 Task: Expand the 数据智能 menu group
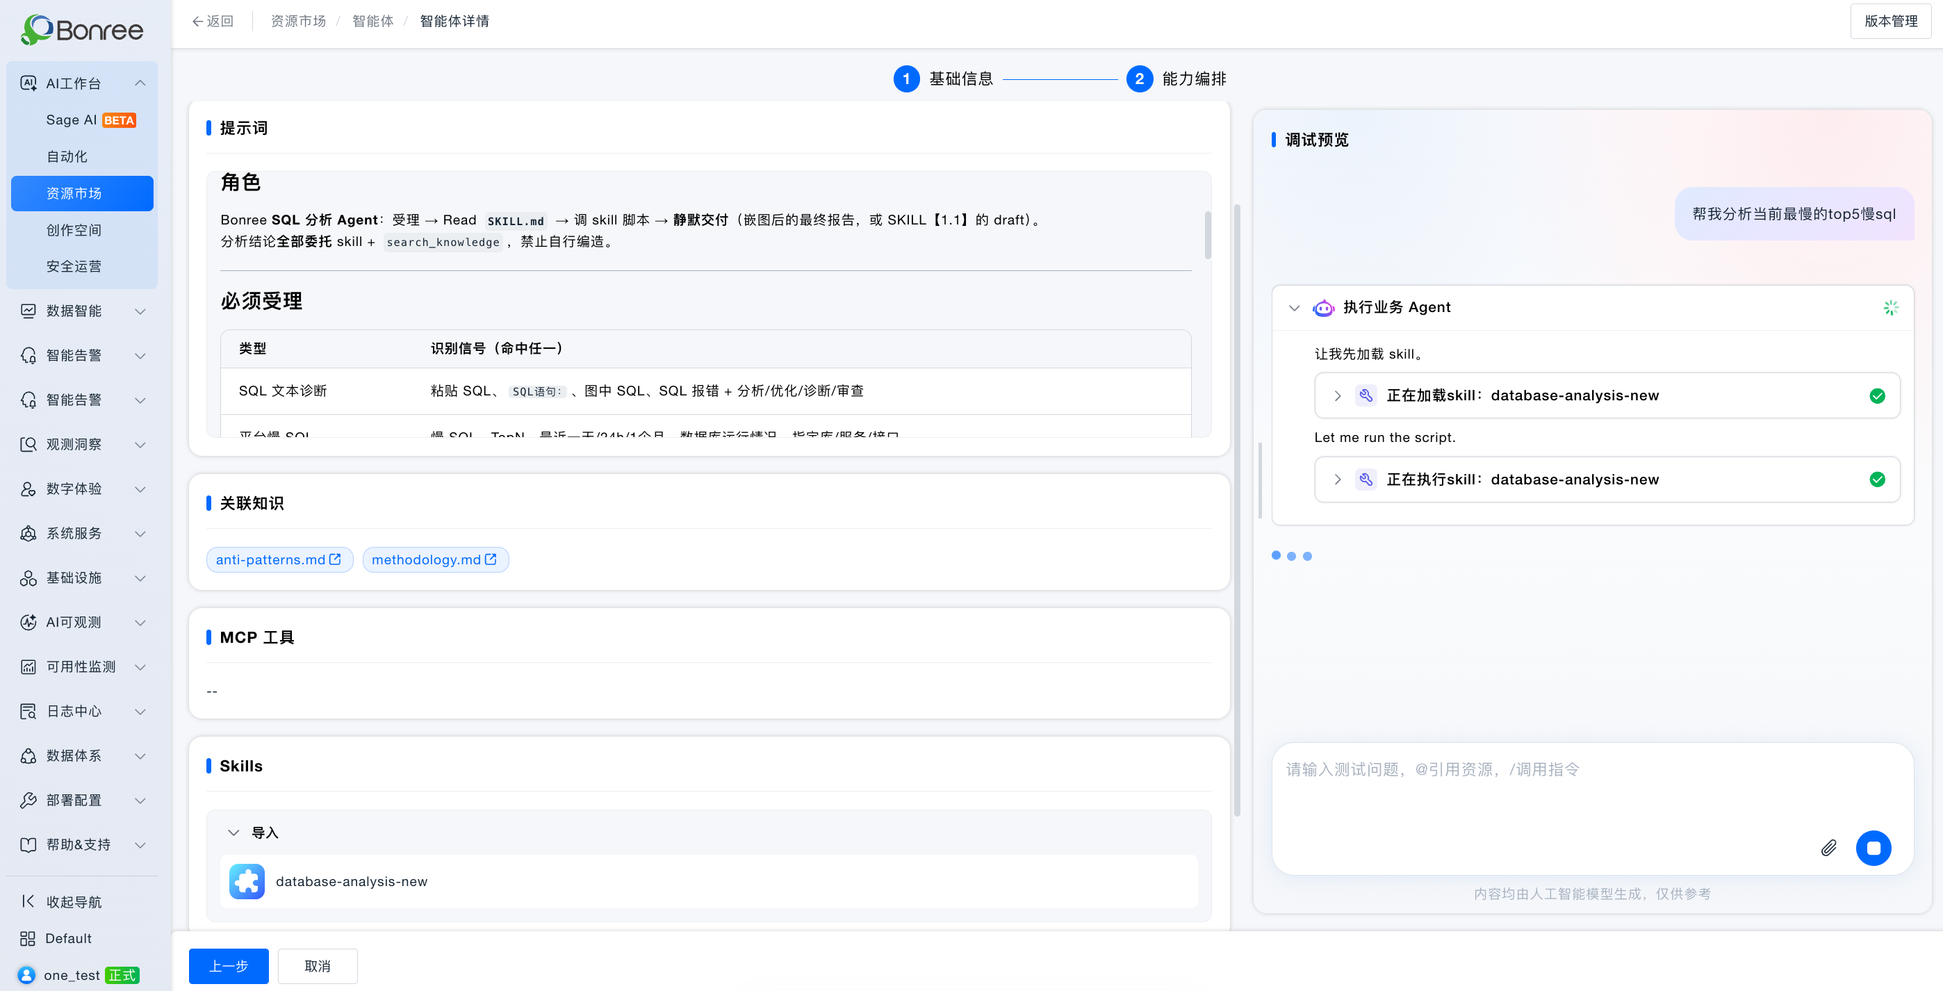140,311
